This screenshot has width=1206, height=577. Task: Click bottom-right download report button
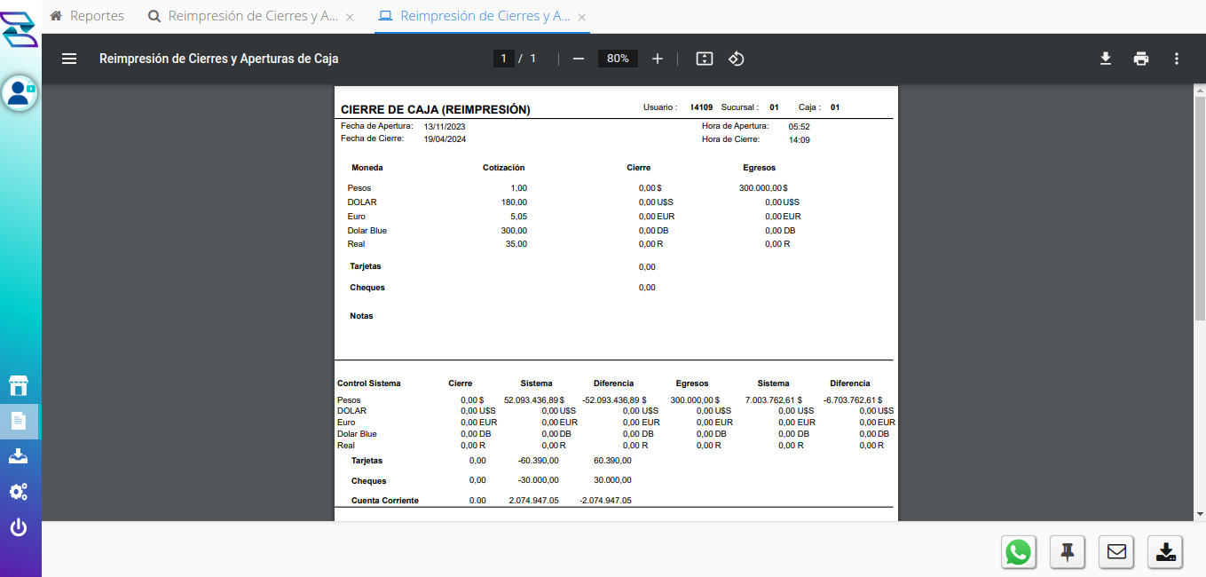pyautogui.click(x=1166, y=552)
